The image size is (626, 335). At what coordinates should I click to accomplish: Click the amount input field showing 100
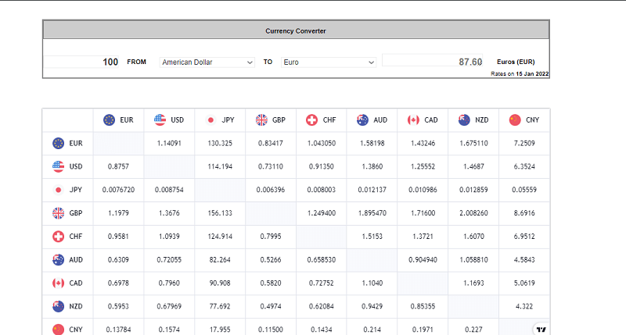click(81, 62)
